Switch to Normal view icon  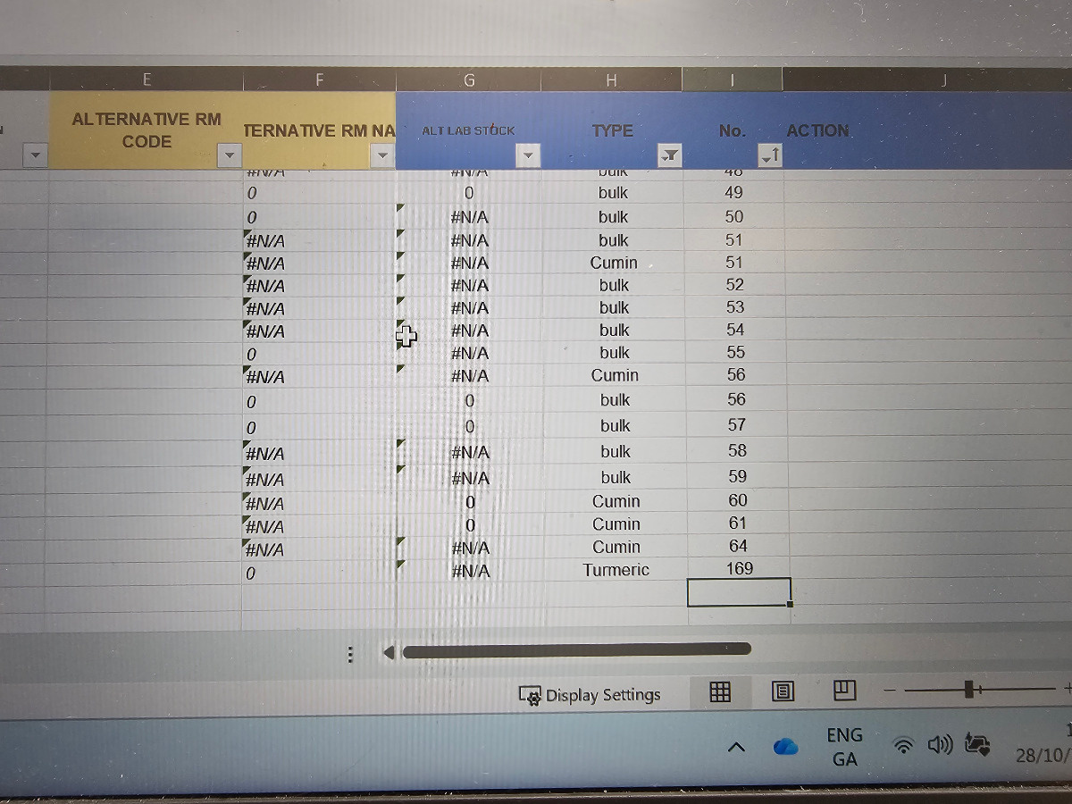(720, 691)
